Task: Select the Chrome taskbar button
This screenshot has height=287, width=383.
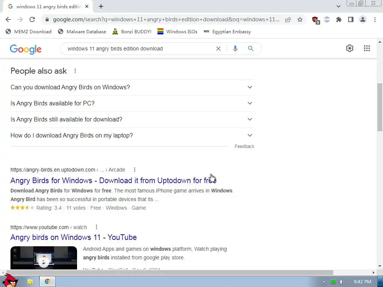Action: point(48,281)
